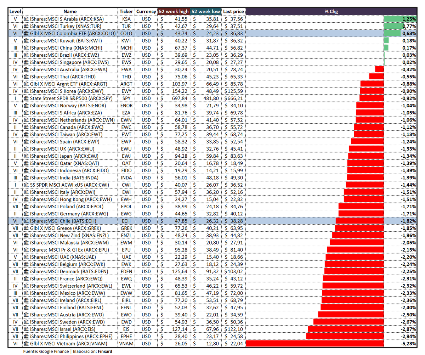Click the 697,84 52-week-high value
This screenshot has width=425, height=355.
click(x=174, y=98)
